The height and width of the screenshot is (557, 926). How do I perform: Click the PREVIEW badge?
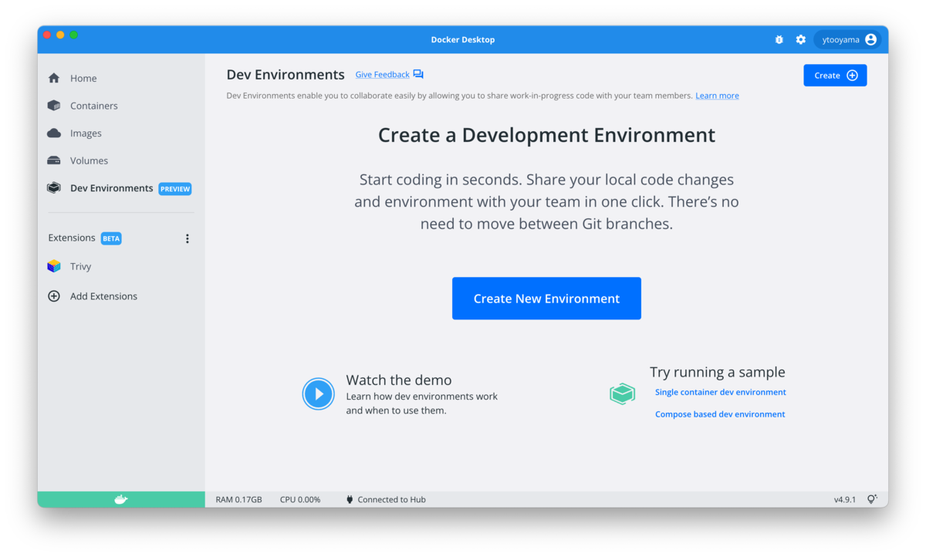pyautogui.click(x=175, y=188)
